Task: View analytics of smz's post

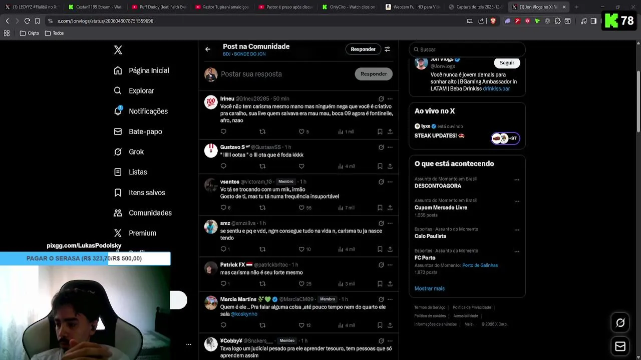Action: (x=347, y=249)
